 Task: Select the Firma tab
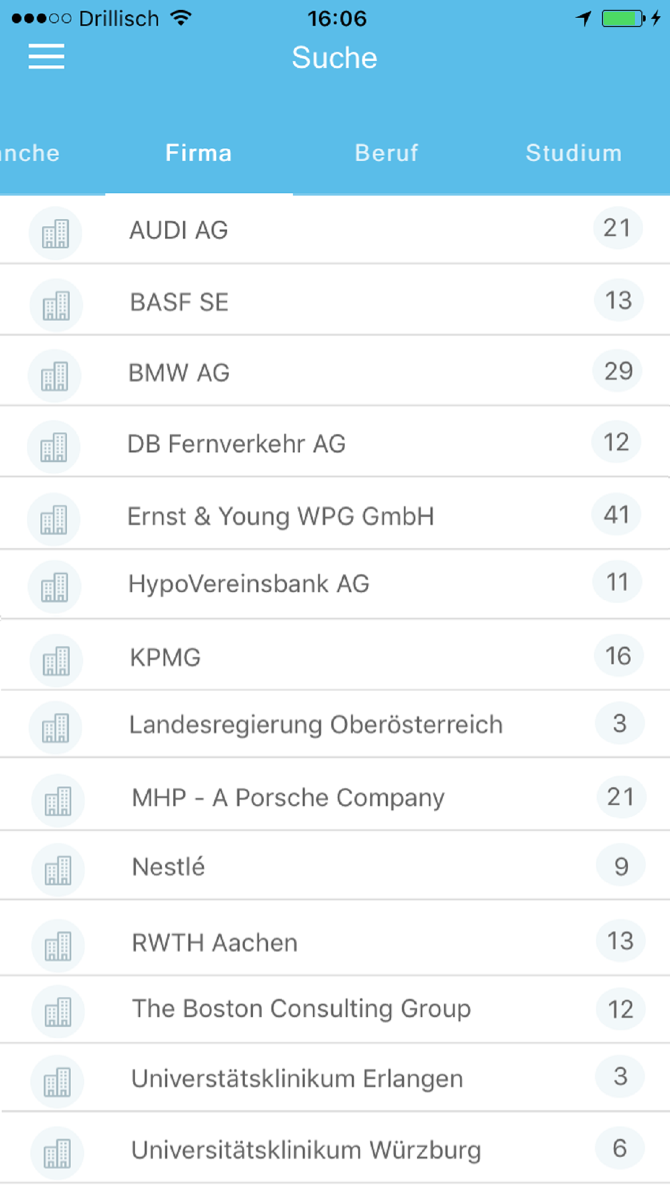198,153
